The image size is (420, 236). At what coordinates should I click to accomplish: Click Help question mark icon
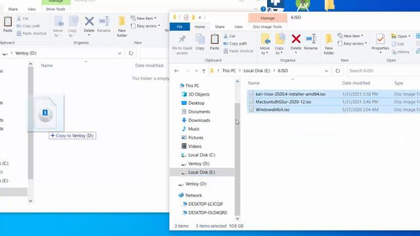(263, 9)
